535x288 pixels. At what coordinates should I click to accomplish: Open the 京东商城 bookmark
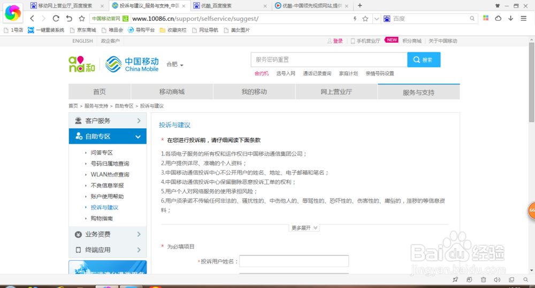[x=83, y=30]
